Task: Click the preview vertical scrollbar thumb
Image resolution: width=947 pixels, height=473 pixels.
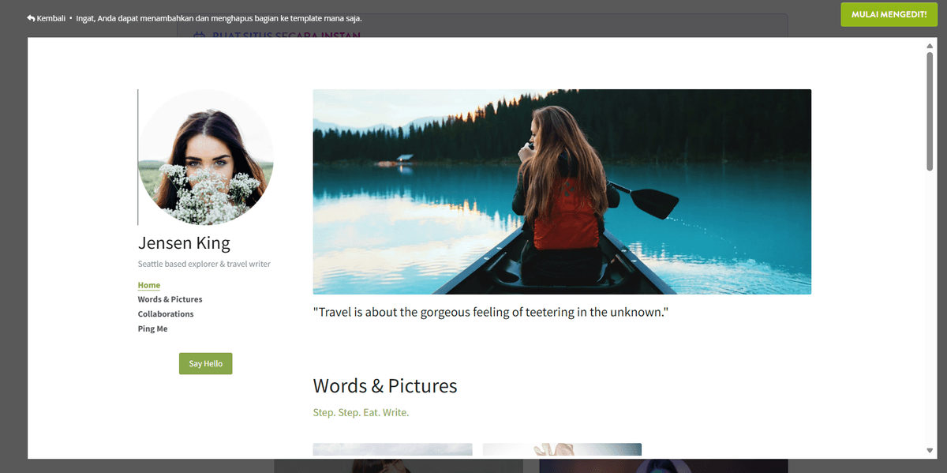Action: (x=930, y=111)
